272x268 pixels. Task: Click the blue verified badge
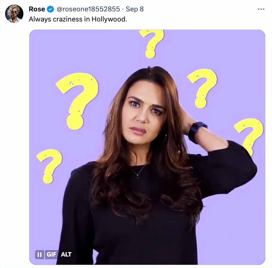pyautogui.click(x=50, y=9)
